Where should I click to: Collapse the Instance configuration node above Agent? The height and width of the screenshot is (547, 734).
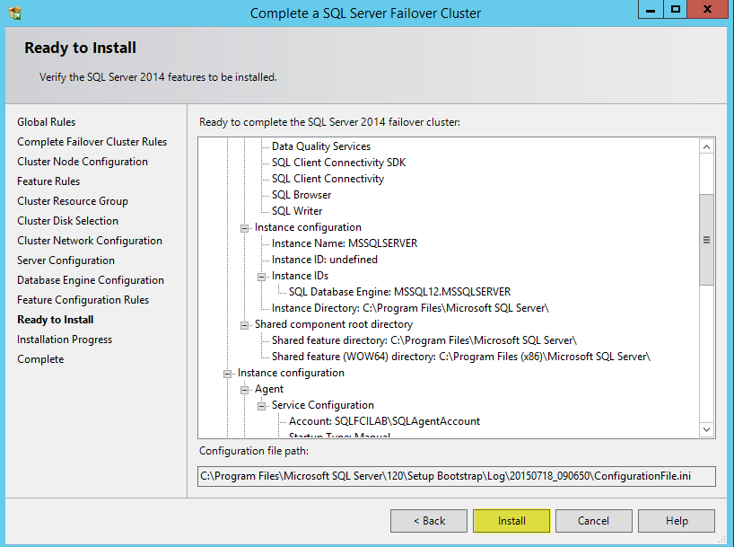pos(228,374)
